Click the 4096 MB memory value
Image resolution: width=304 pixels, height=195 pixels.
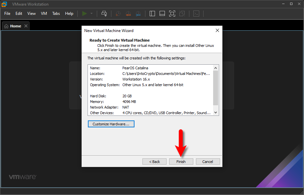coord(129,102)
